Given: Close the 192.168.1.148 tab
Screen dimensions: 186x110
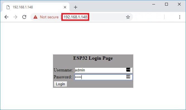Looking at the screenshot, I should [65, 7].
